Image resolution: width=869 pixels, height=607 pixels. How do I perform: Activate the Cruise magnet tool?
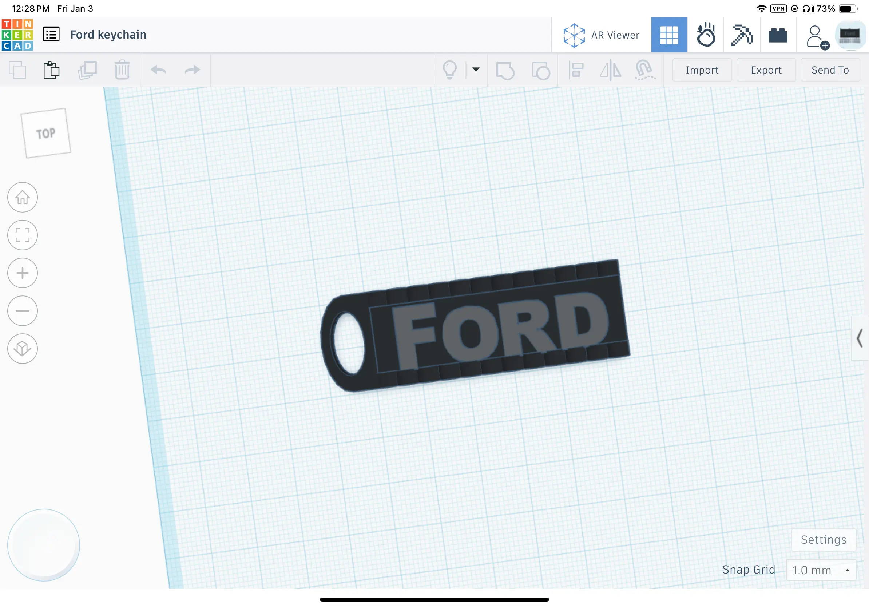645,70
